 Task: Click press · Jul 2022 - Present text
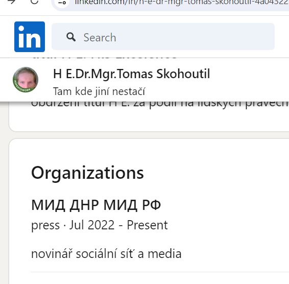coord(100,225)
